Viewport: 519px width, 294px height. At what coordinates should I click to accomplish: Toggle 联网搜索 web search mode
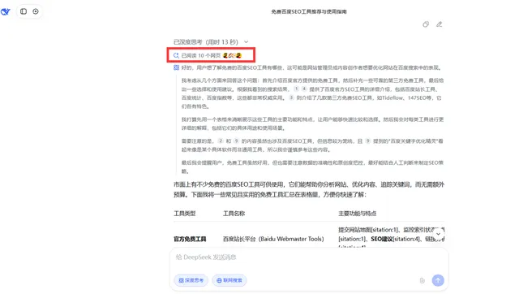229,280
